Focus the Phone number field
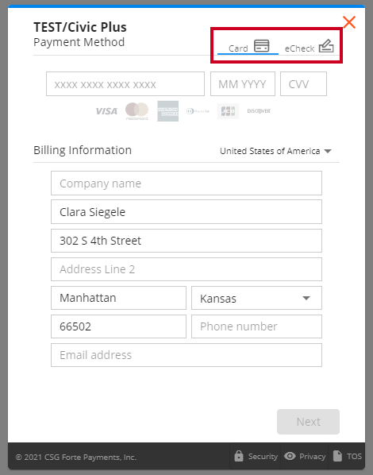This screenshot has width=373, height=475. tap(256, 326)
